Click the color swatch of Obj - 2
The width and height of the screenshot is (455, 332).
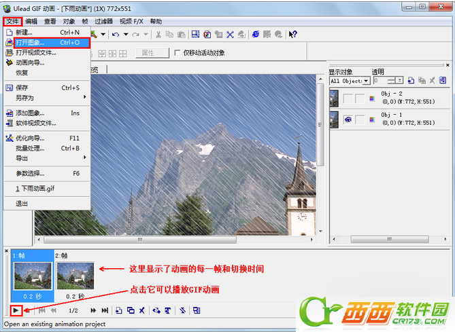(372, 98)
